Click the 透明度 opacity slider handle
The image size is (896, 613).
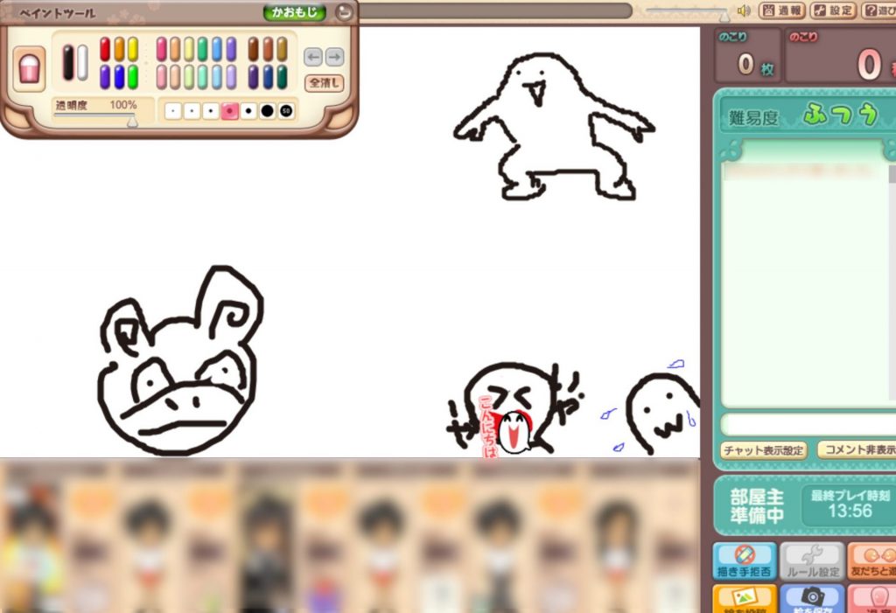[132, 121]
